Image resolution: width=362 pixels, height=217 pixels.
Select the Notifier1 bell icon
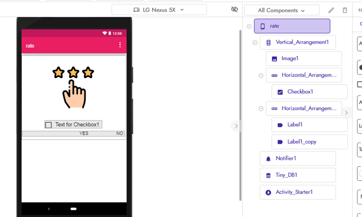pos(268,159)
